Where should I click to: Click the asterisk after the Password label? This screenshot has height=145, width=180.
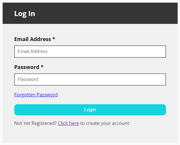tap(42, 67)
